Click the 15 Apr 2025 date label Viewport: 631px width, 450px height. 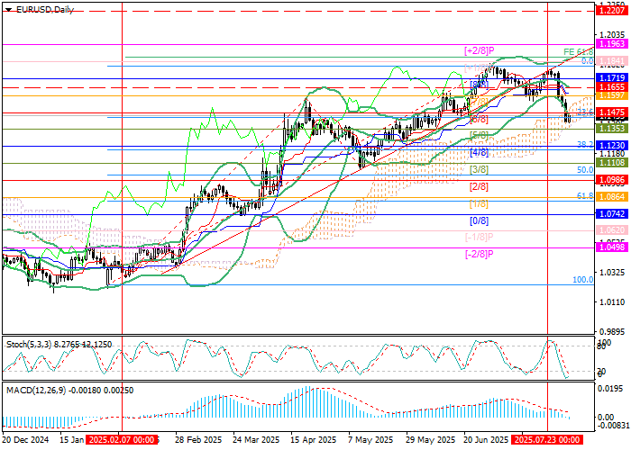click(315, 441)
